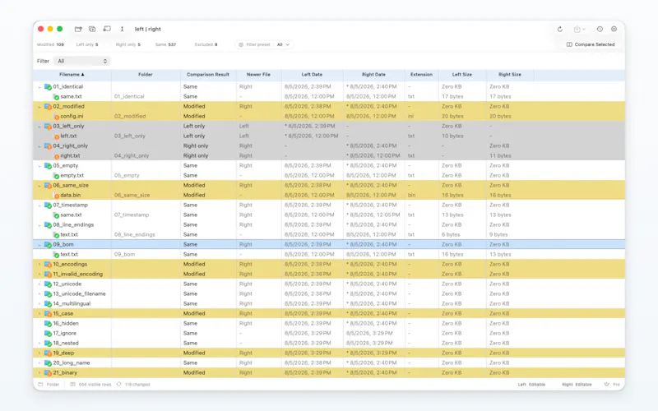This screenshot has height=411, width=658.
Task: Sort by Right Size column header
Action: [510, 75]
